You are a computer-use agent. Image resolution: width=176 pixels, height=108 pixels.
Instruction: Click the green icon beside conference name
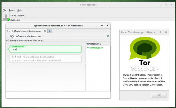click(x=108, y=36)
